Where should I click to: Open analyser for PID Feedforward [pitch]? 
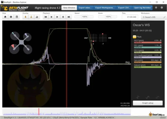point(160,55)
